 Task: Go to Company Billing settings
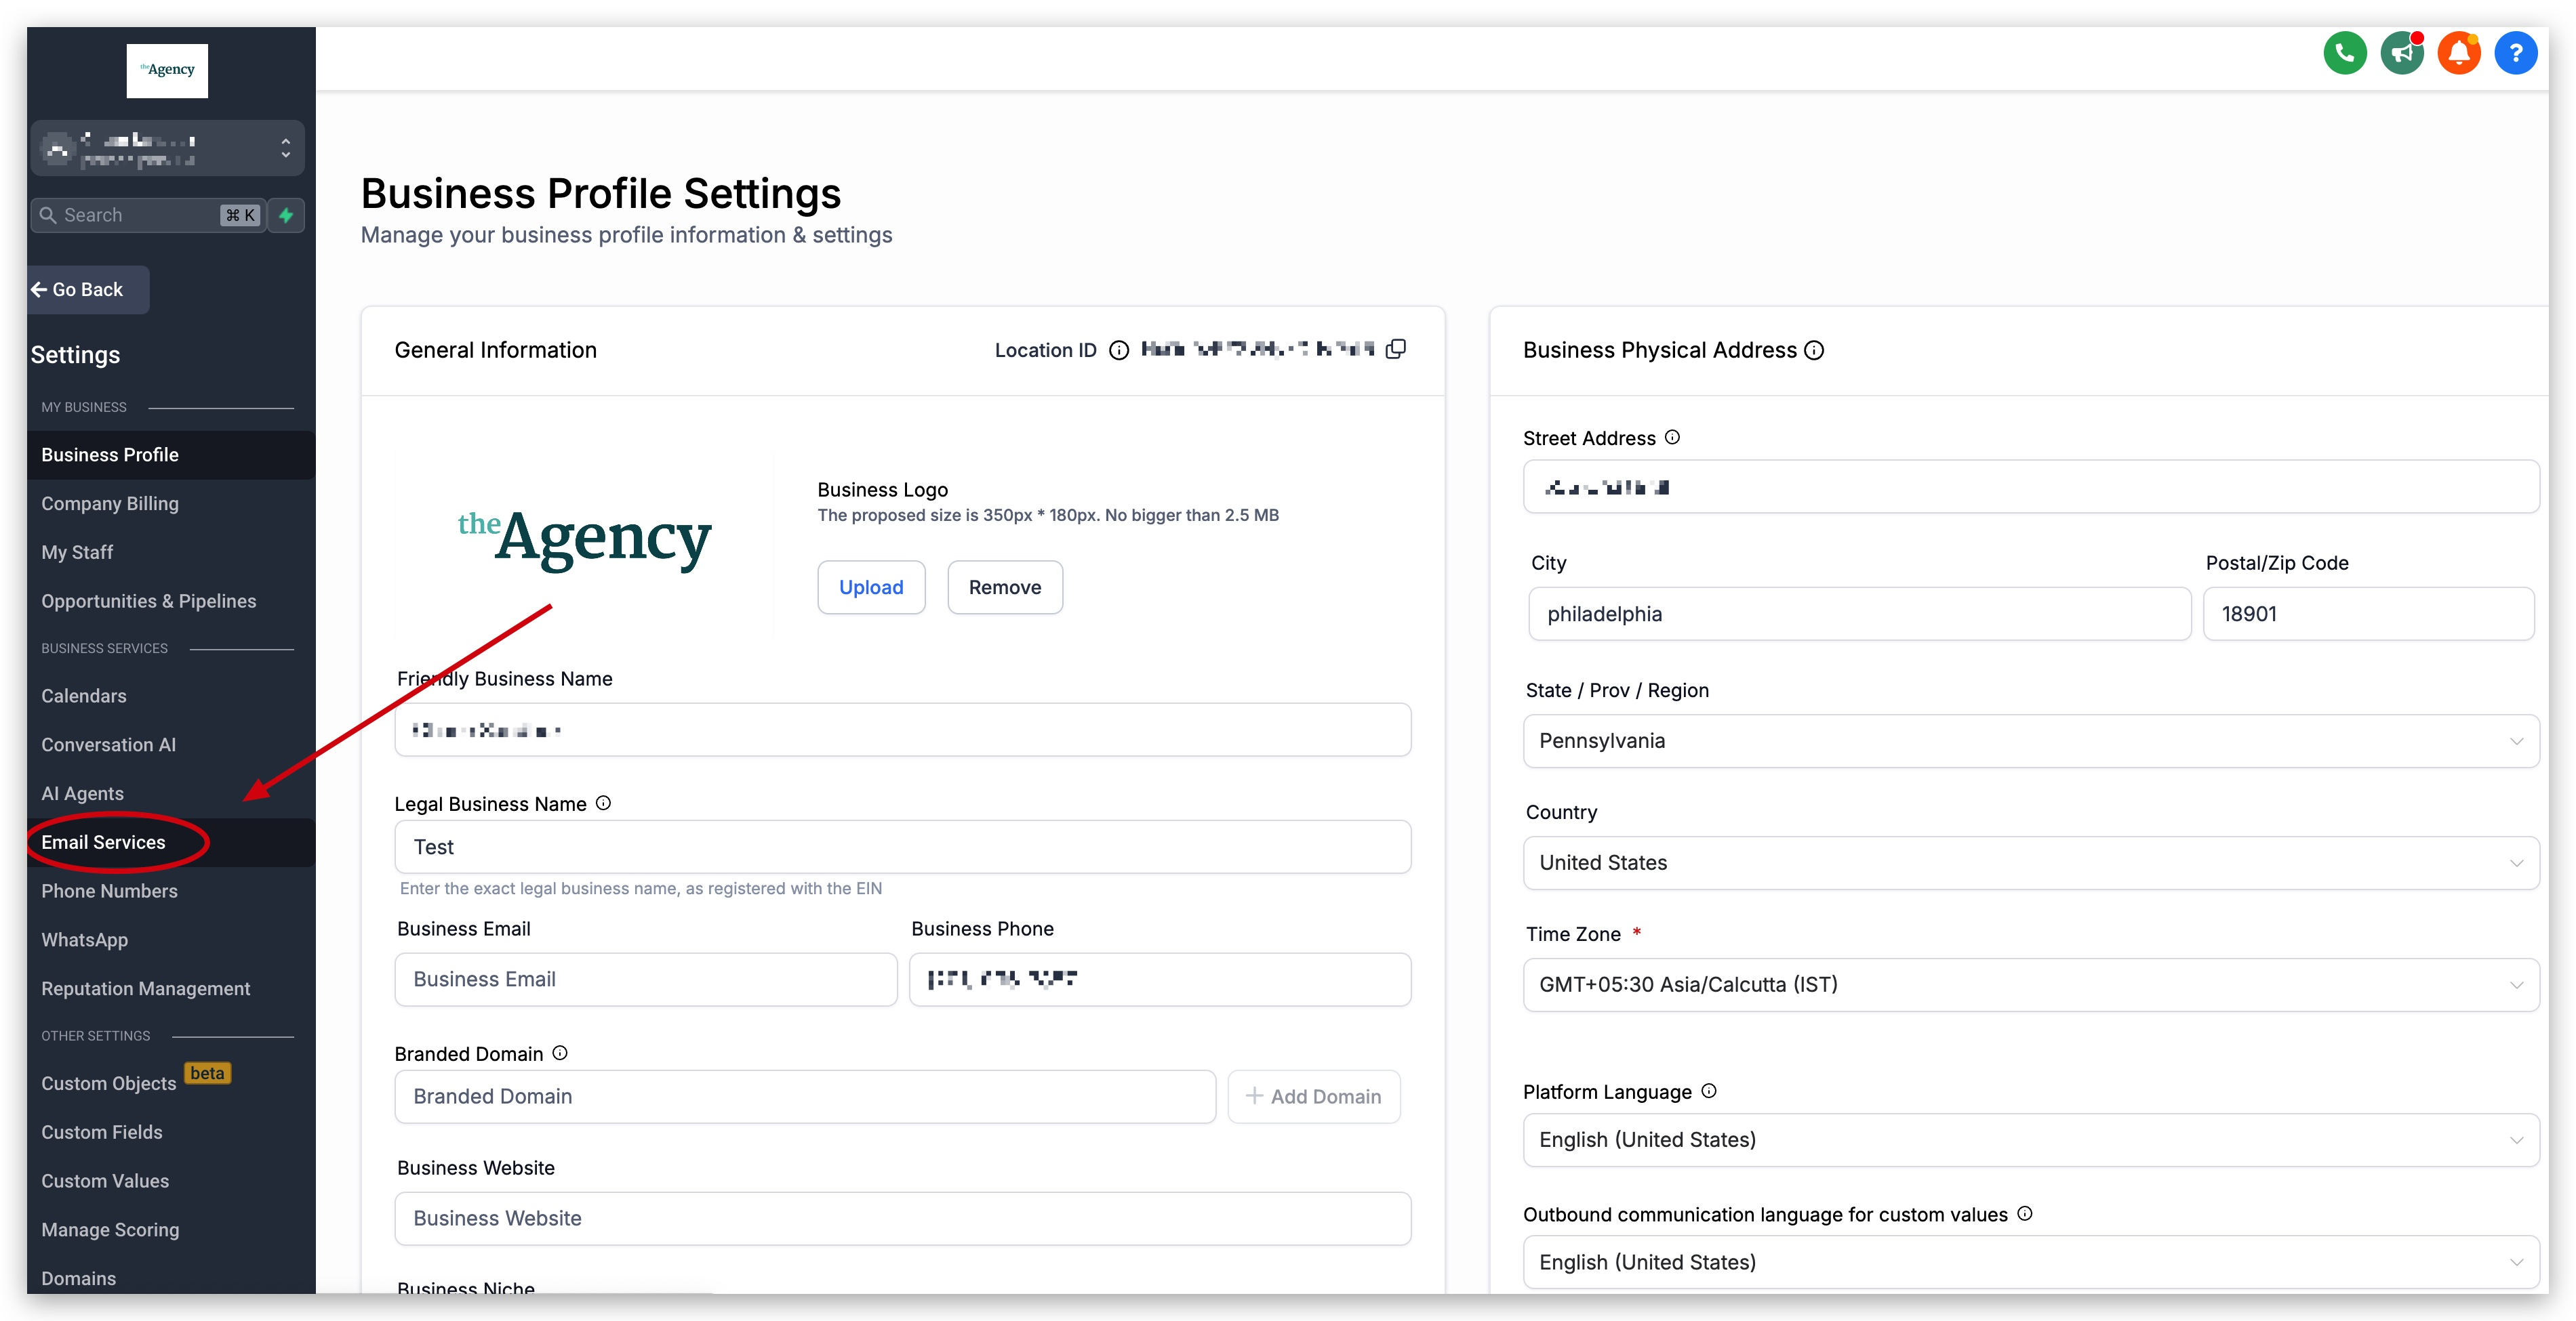(110, 503)
